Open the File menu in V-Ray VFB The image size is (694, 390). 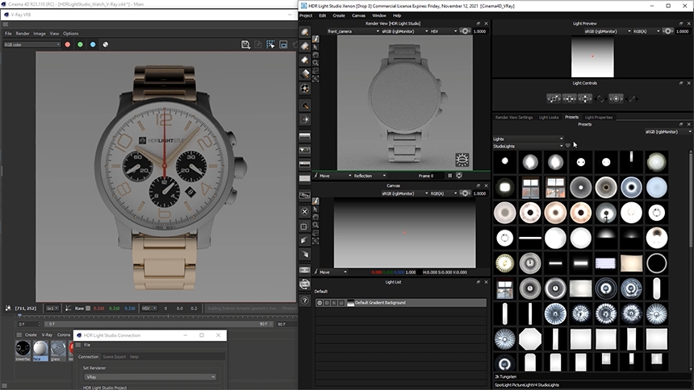coord(8,33)
